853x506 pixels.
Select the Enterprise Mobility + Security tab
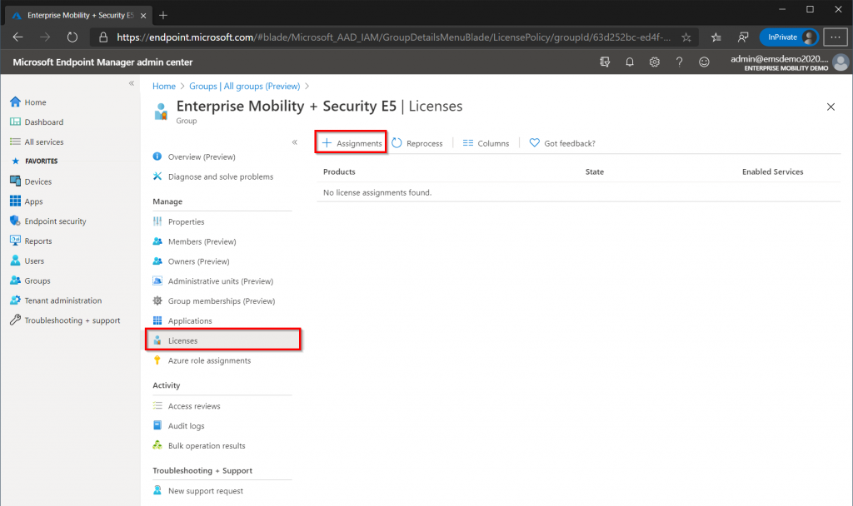(79, 15)
